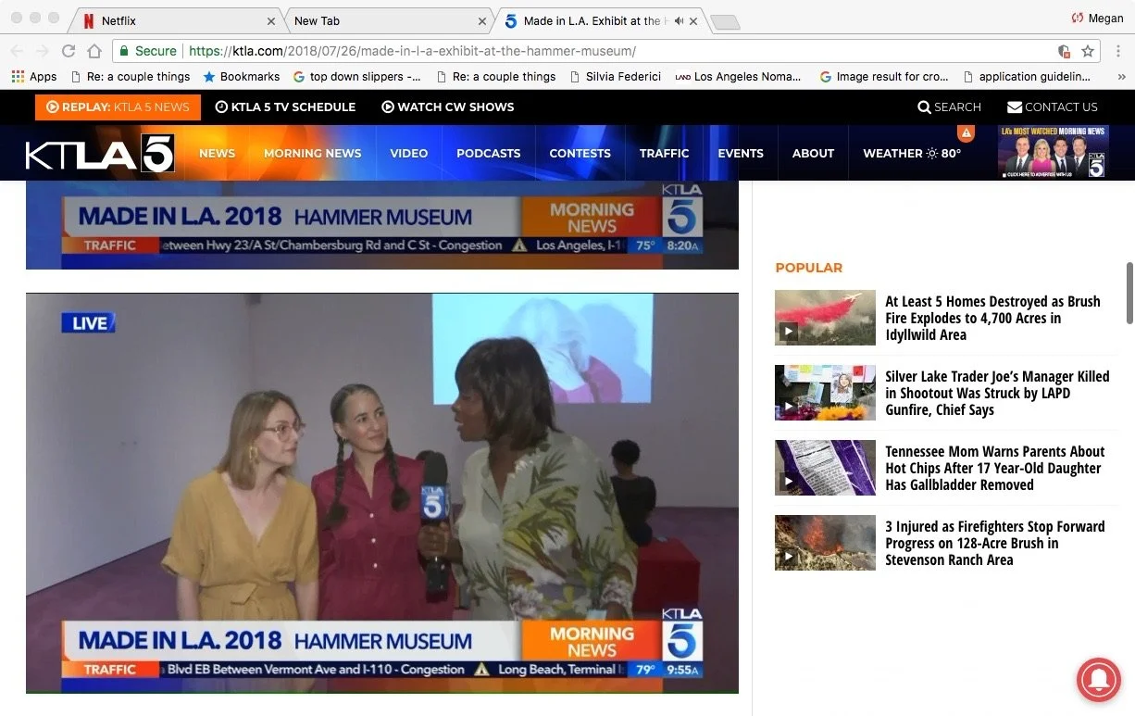
Task: Click the search magnifier icon
Action: click(924, 107)
